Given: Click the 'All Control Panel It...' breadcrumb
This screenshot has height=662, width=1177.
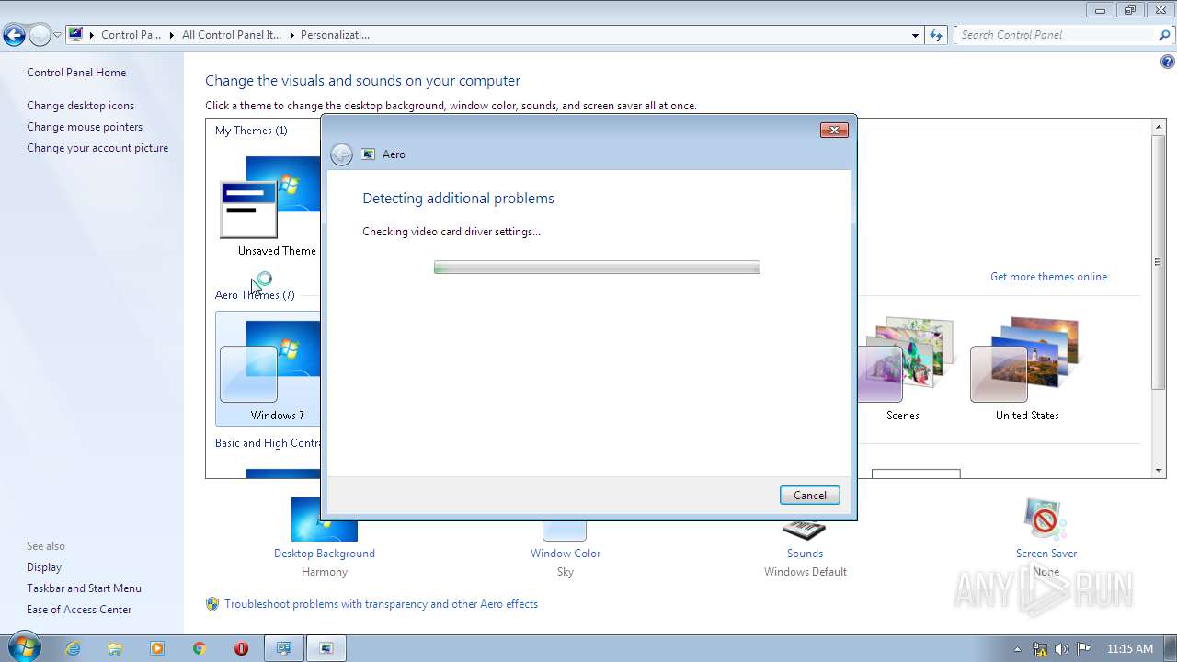Looking at the screenshot, I should click(232, 35).
